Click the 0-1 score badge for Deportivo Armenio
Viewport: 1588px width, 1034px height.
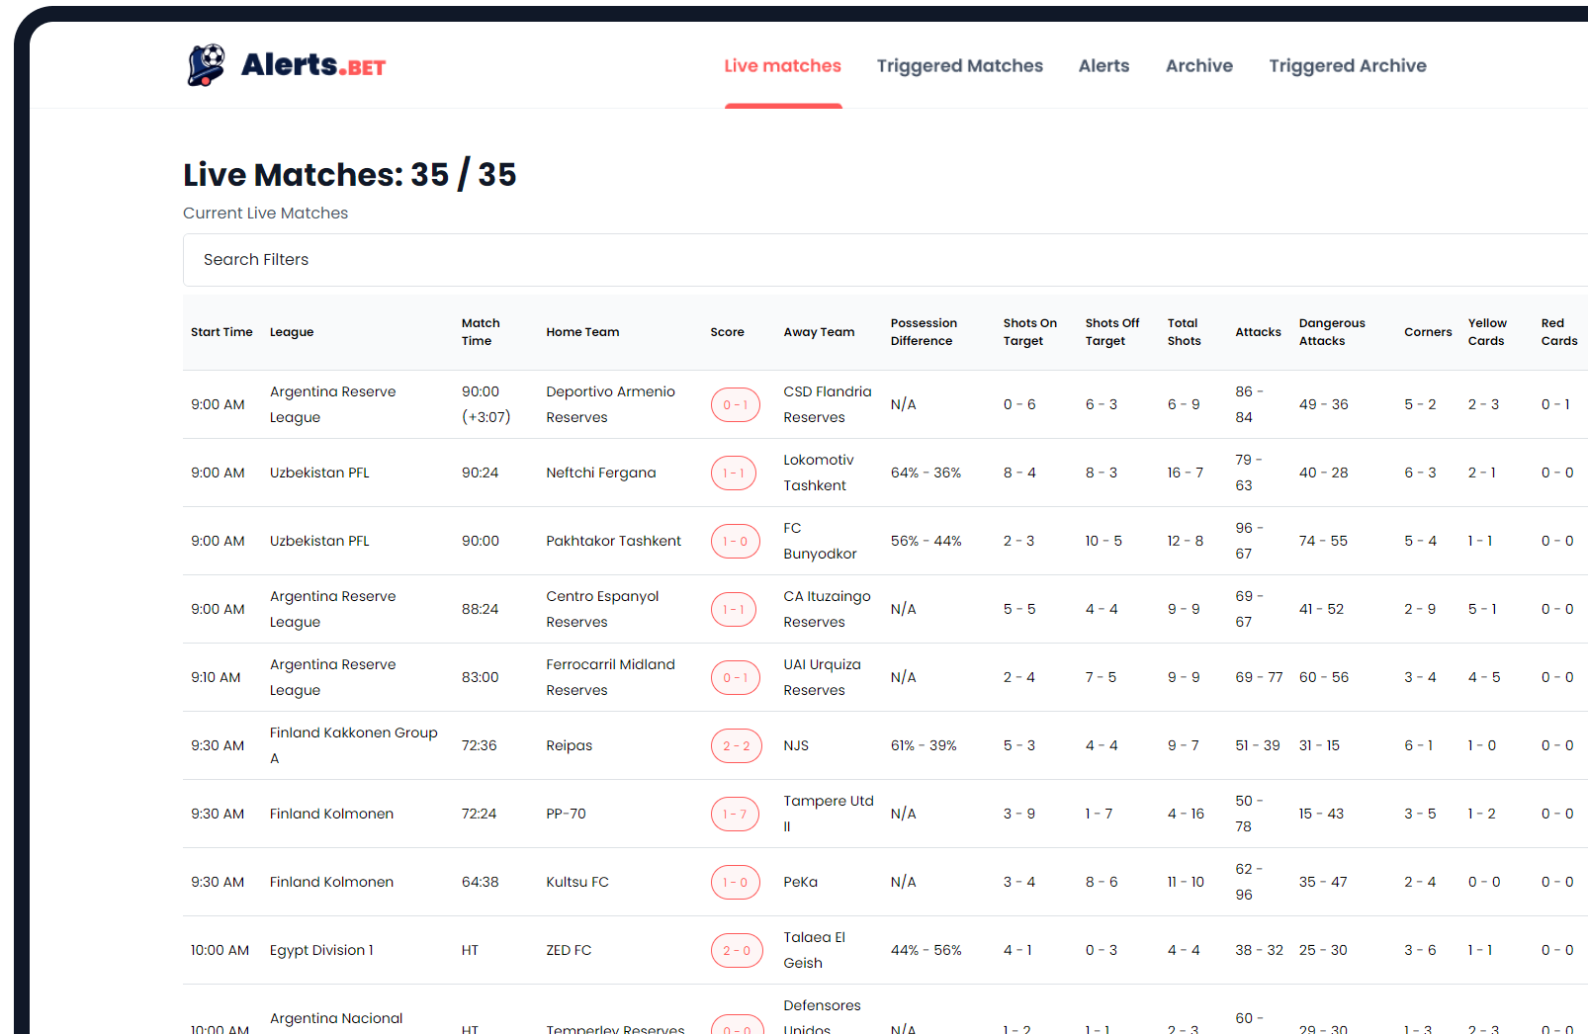(x=735, y=405)
